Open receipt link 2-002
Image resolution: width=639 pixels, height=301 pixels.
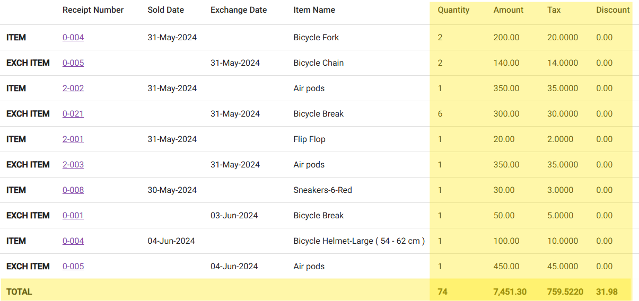[x=73, y=88]
